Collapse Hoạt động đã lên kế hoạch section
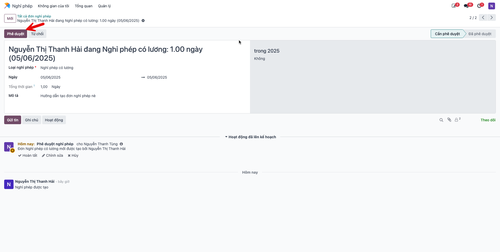500x252 pixels. pos(250,137)
